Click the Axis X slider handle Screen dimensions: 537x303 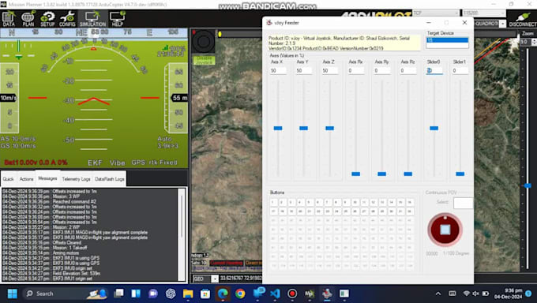[x=278, y=128]
